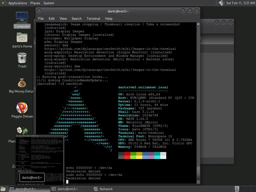
Task: Click the terminal scrollbar thumb
Action: coord(198,173)
